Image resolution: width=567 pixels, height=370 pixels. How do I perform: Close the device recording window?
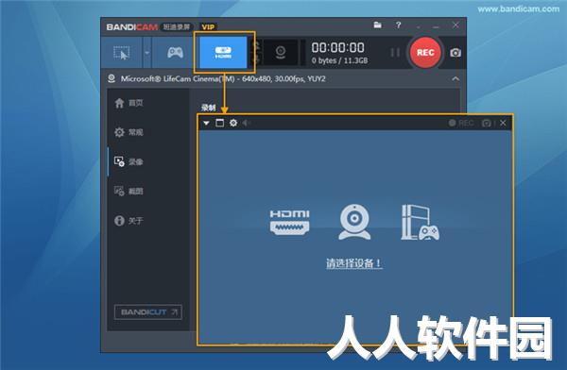pos(503,123)
